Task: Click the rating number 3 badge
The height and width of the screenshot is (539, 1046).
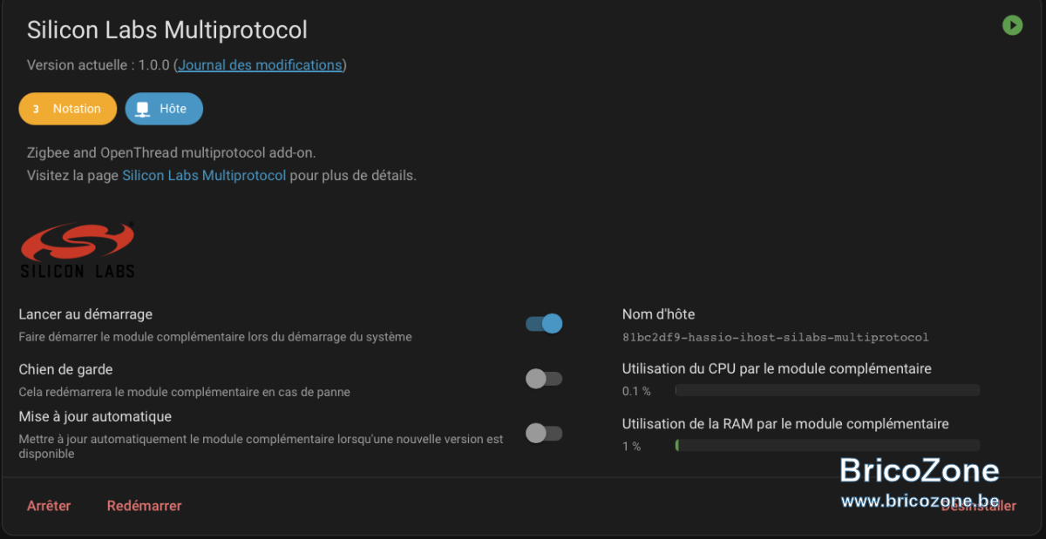Action: [36, 109]
